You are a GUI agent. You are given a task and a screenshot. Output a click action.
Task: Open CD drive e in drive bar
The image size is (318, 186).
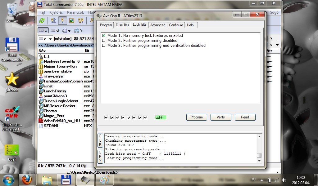(66, 30)
